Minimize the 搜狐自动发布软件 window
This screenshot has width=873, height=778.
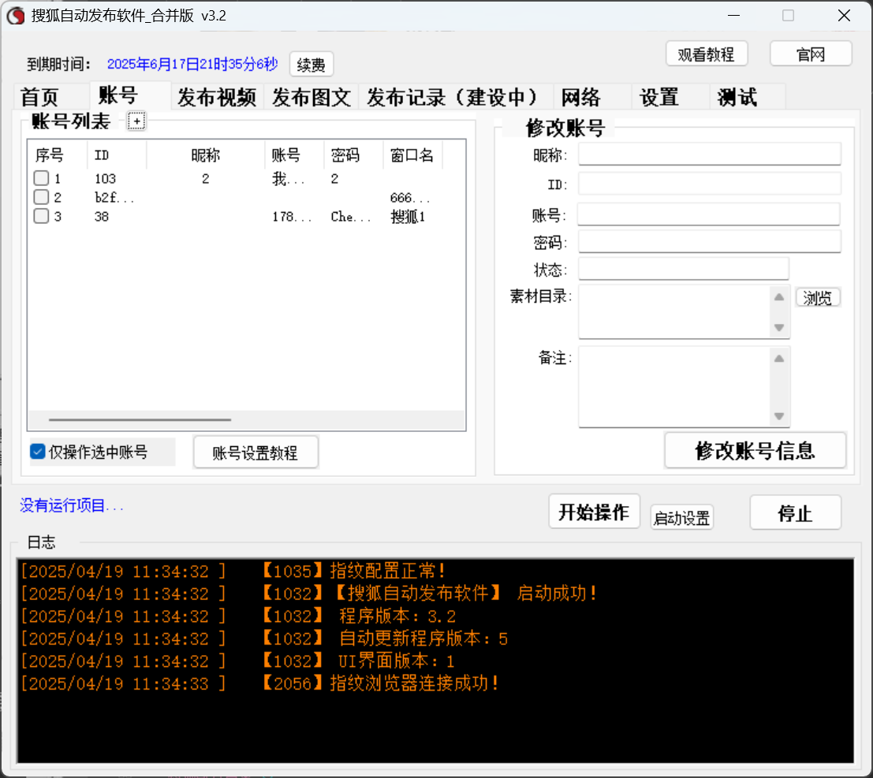pos(734,16)
